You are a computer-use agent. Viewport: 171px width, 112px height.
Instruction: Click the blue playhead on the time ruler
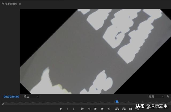coord(117,102)
